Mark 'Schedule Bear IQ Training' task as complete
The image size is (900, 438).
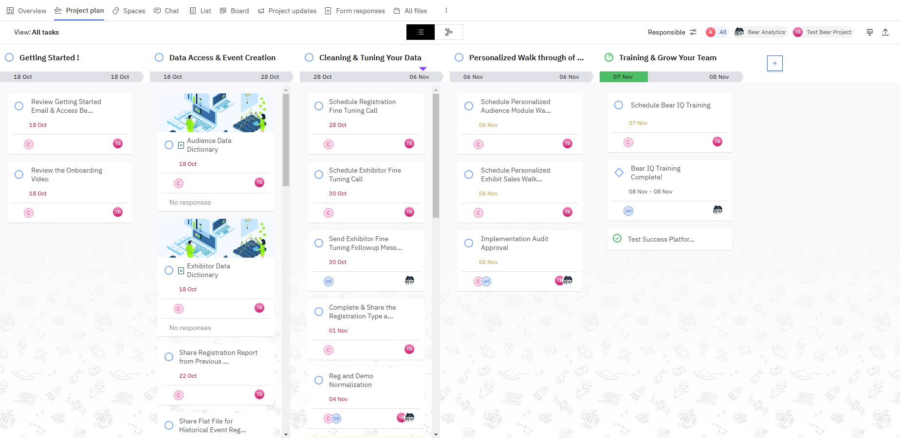pyautogui.click(x=619, y=105)
